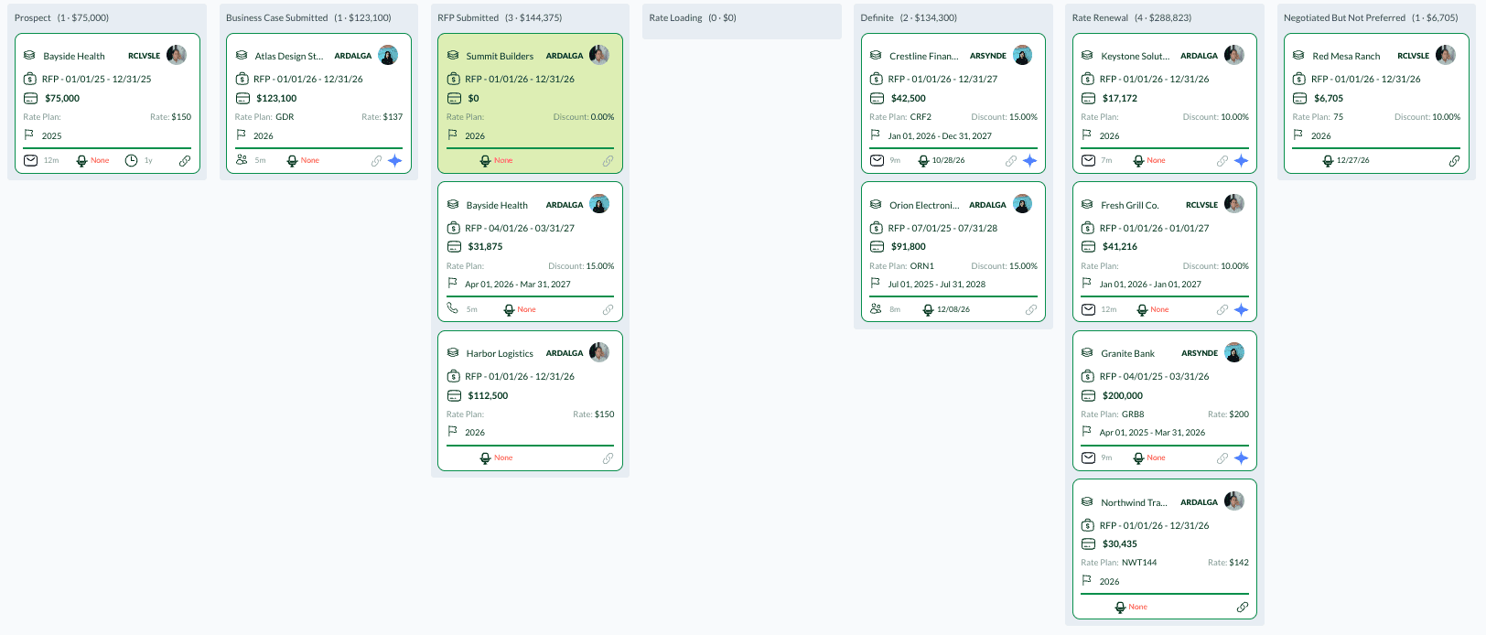Screen dimensions: 1486x635
Task: Click clock icon beside 1y on Bayside Health
Action: [131, 160]
